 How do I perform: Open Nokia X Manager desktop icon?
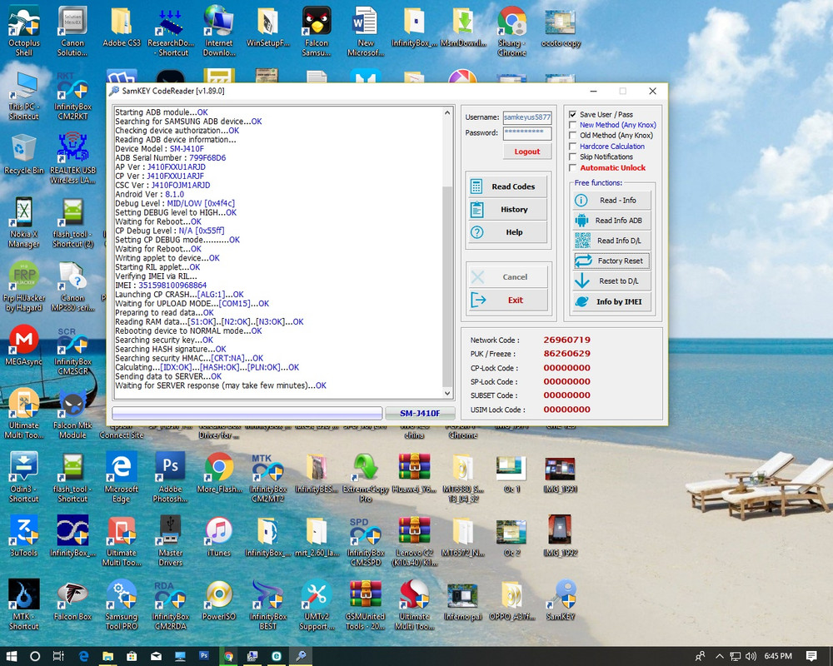click(24, 223)
